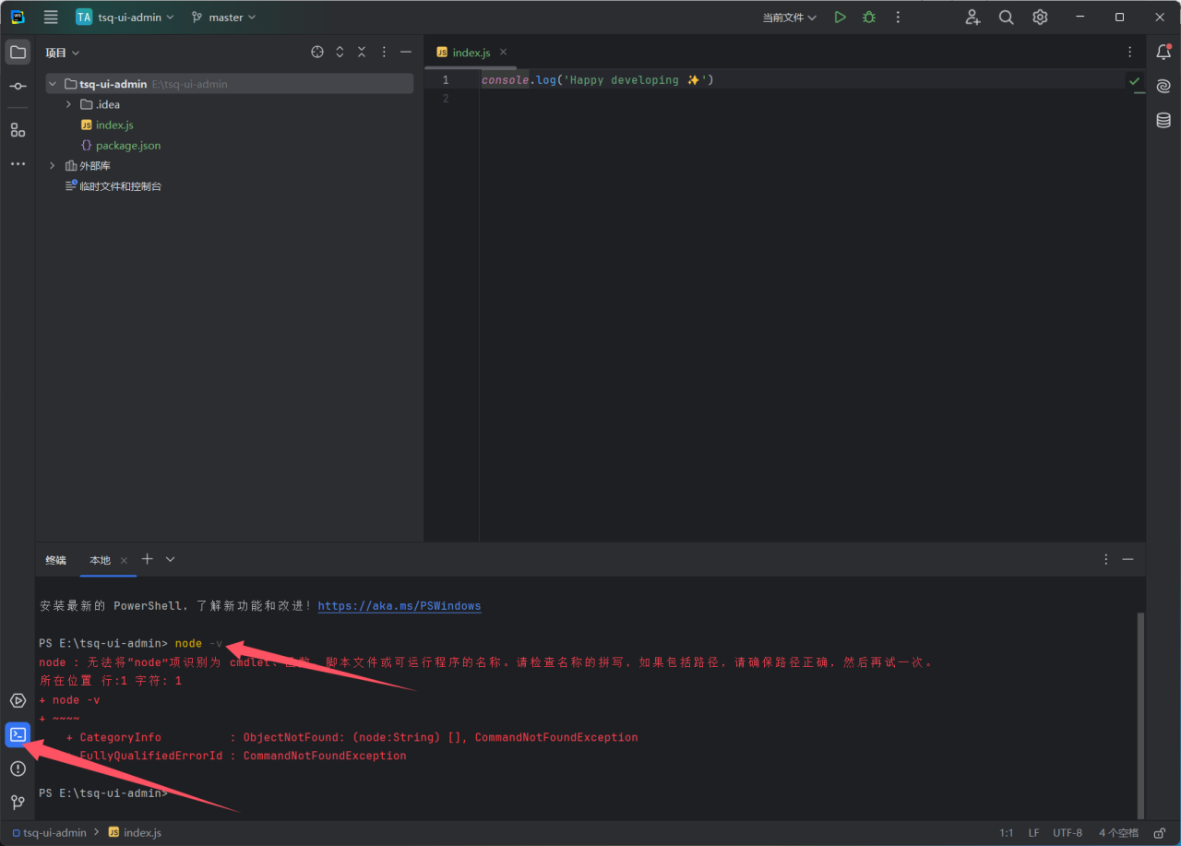
Task: Open the Commit tool window icon
Action: (x=18, y=86)
